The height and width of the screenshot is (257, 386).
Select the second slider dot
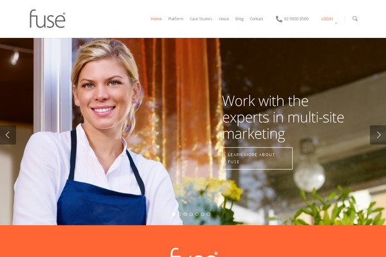tap(179, 214)
